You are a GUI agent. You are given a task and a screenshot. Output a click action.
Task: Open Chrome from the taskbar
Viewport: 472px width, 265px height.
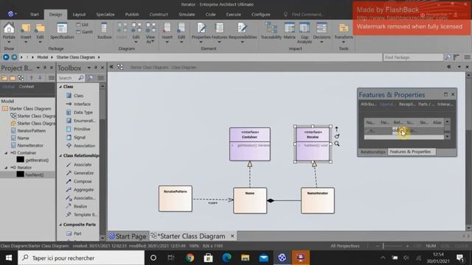tap(190, 258)
